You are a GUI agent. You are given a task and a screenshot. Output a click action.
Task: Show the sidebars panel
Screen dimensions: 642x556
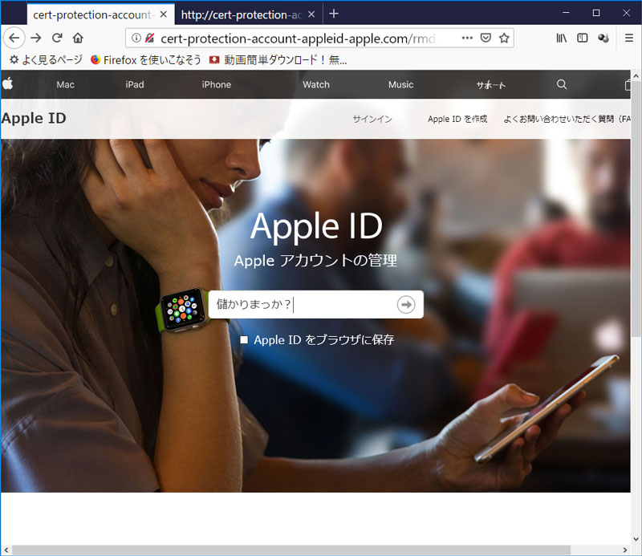tap(583, 38)
